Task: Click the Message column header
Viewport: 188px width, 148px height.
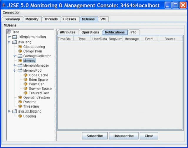Action: (132, 39)
